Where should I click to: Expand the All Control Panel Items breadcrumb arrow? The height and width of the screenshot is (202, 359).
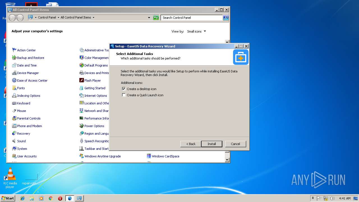pos(93,17)
